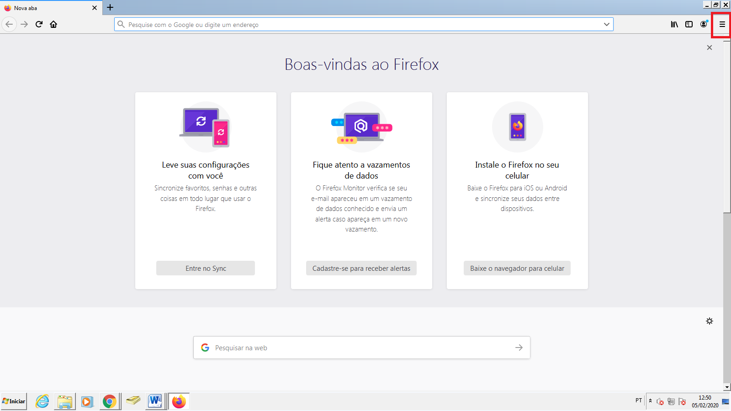Open new tab customization gear

click(710, 321)
